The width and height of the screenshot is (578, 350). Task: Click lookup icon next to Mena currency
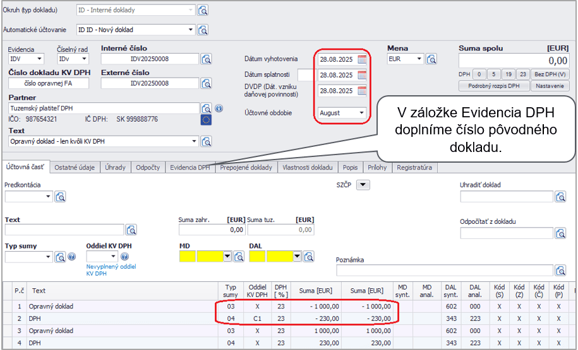pyautogui.click(x=431, y=59)
